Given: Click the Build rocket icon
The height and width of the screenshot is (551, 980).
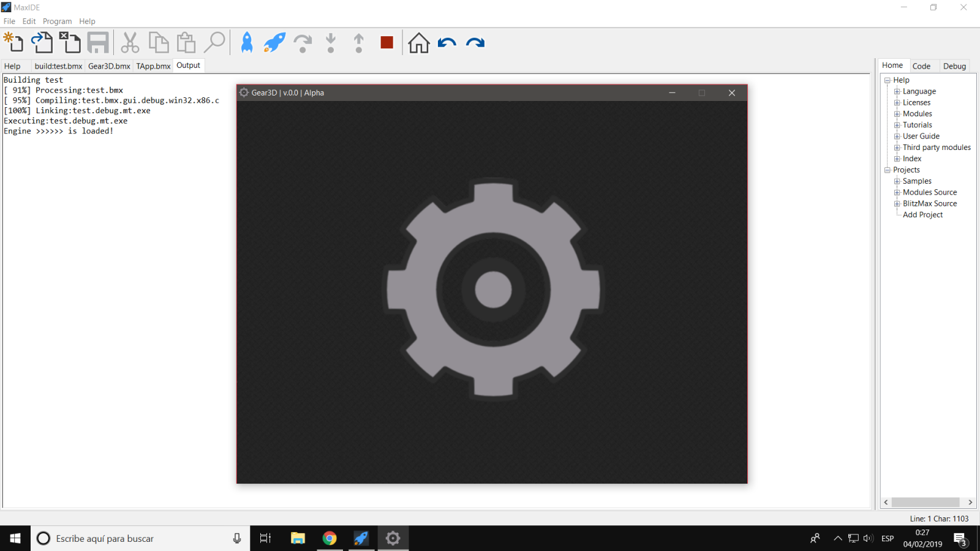Looking at the screenshot, I should click(247, 43).
